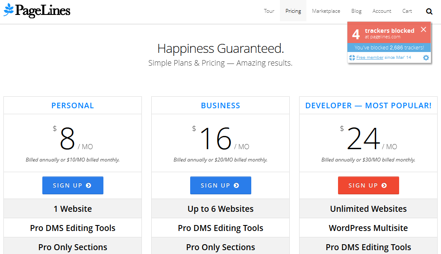Click the Unlimited Websites feature row

point(368,209)
